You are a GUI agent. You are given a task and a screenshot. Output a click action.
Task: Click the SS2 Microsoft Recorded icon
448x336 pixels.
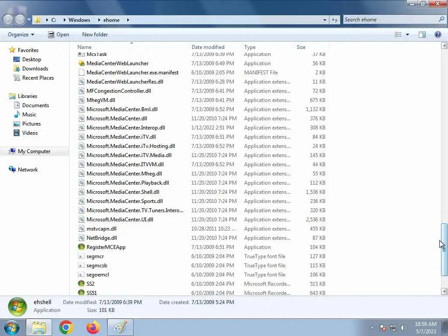pyautogui.click(x=81, y=283)
